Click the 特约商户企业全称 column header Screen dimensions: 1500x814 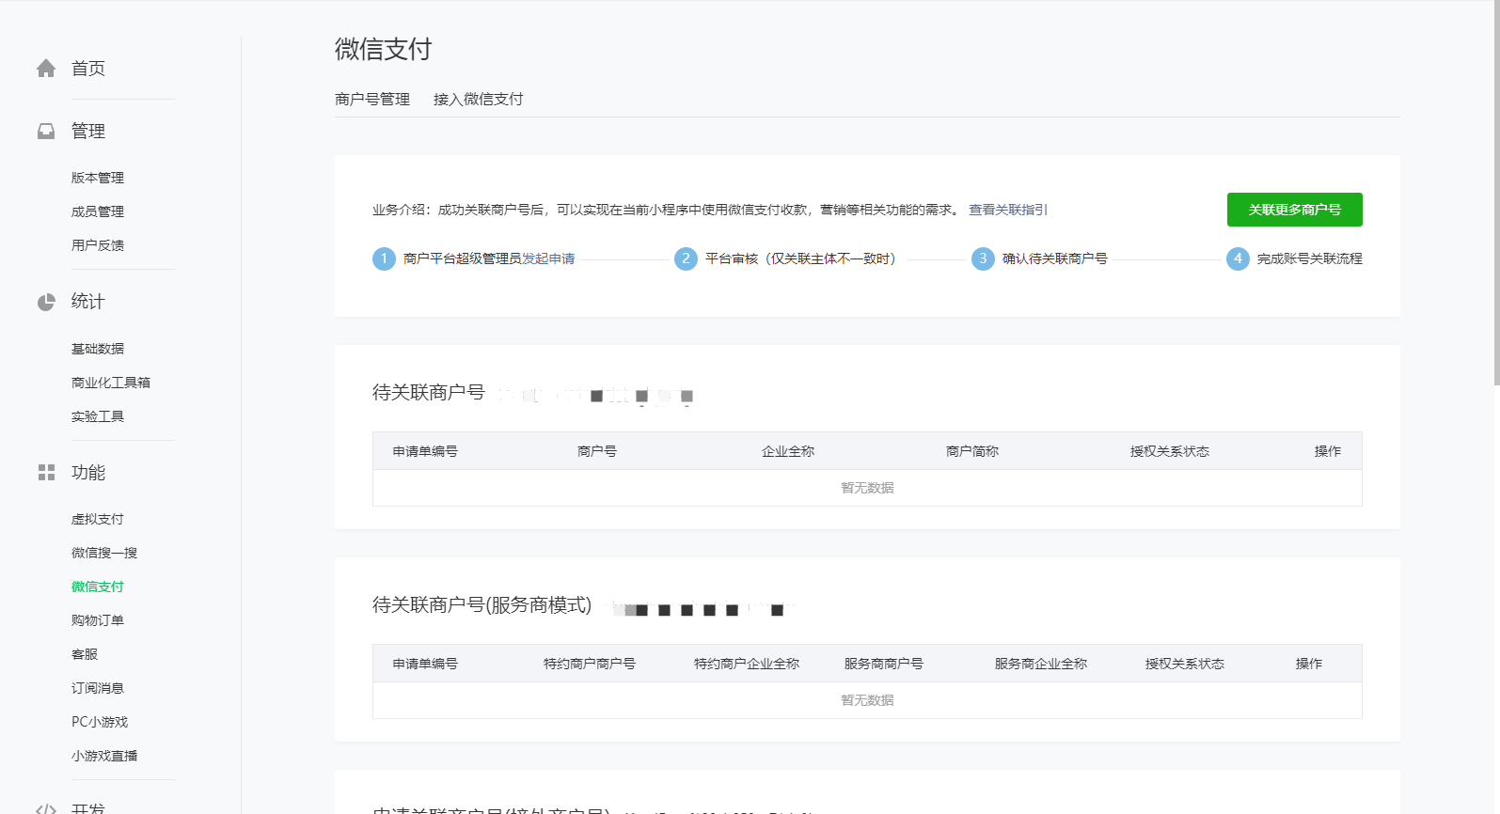tap(747, 664)
